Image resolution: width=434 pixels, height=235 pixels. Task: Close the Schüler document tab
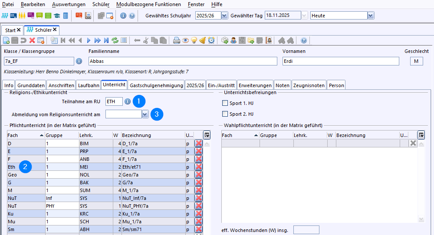coord(56,30)
